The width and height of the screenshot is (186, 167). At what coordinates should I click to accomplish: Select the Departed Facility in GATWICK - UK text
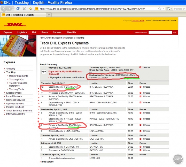(64, 147)
